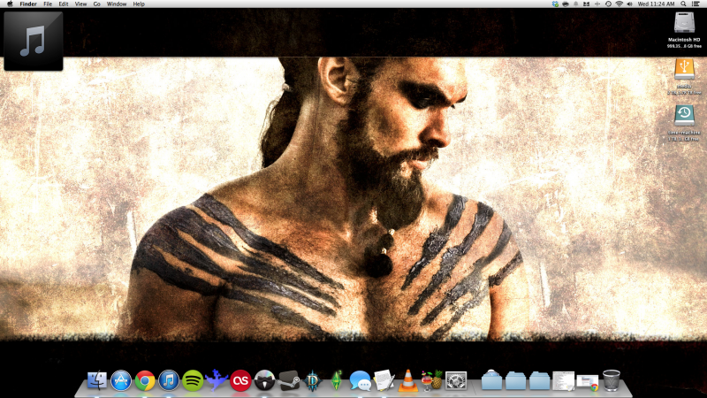707x398 pixels.
Task: Open the Apple menu
Action: [10, 4]
